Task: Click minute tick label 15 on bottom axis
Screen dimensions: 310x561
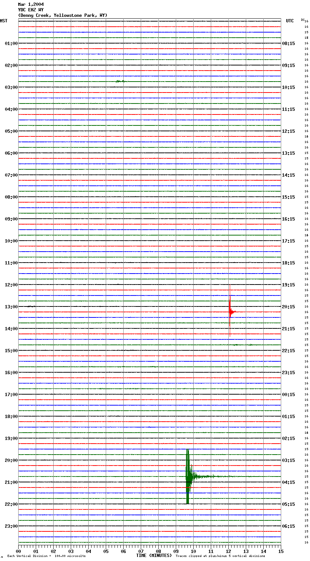Action: pyautogui.click(x=281, y=551)
